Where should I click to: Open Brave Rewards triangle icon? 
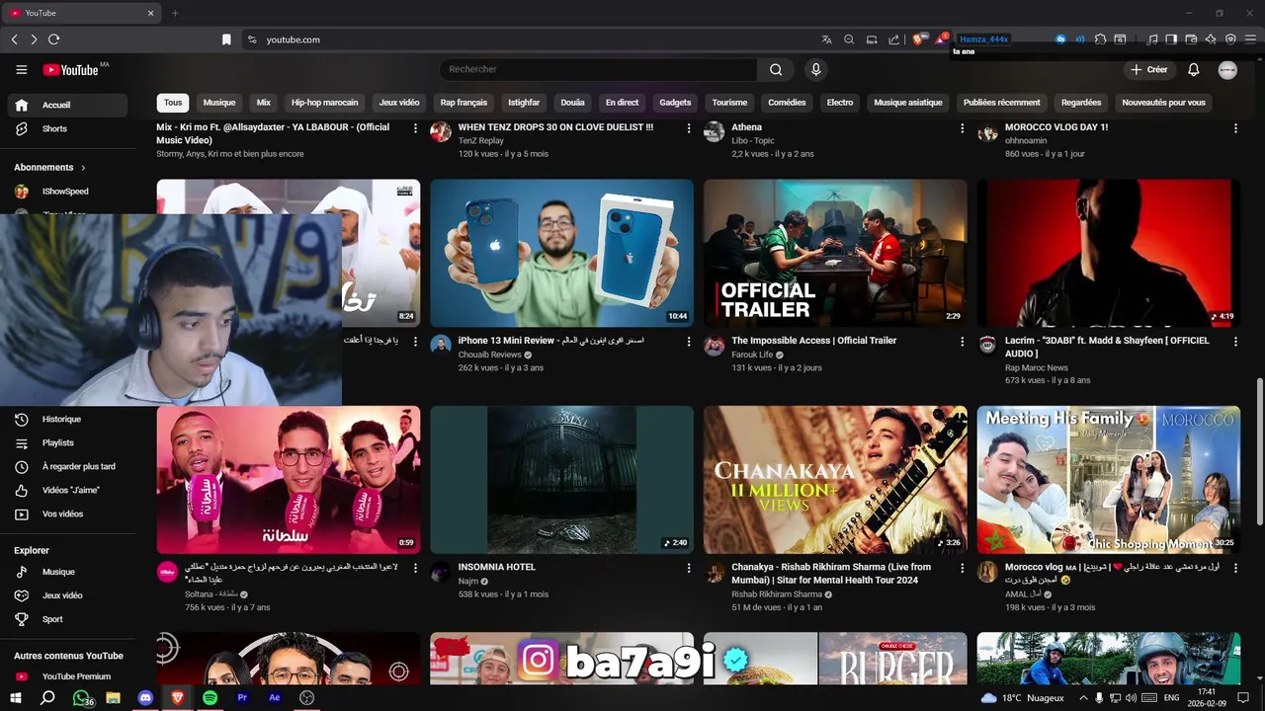(941, 39)
